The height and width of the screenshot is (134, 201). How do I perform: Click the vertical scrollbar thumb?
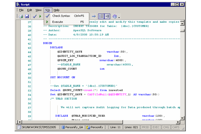[182, 31]
